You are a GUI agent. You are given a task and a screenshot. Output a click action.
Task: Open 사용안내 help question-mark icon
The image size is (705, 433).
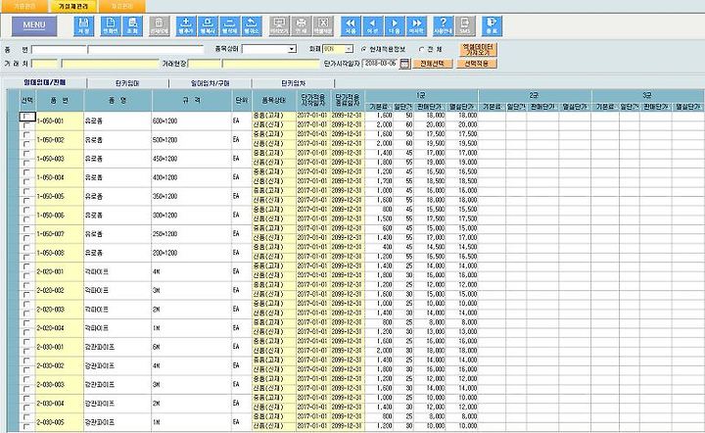tap(443, 26)
